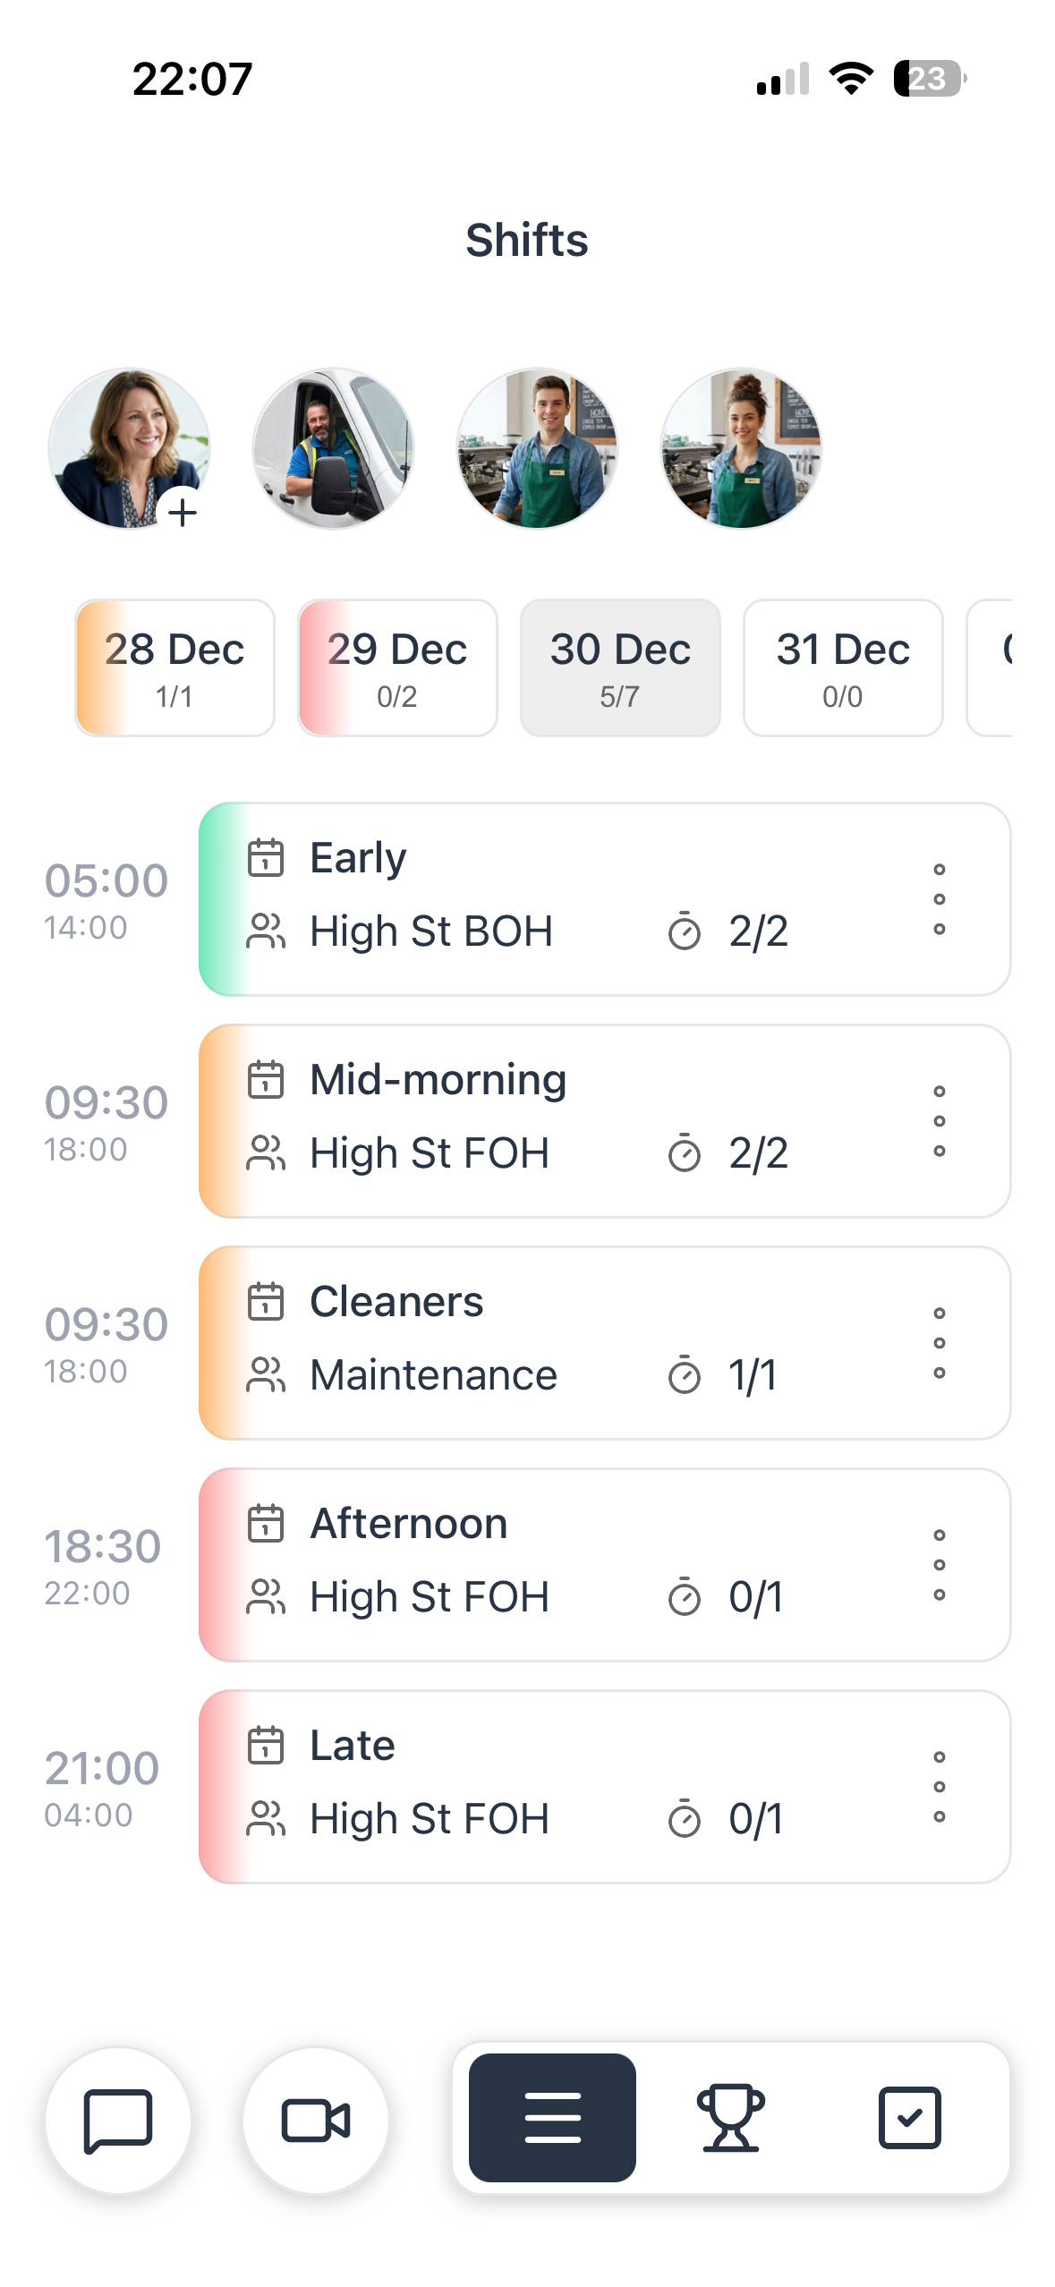The image size is (1055, 2287).
Task: Open three-dot menu on Mid-morning shift
Action: pyautogui.click(x=939, y=1121)
